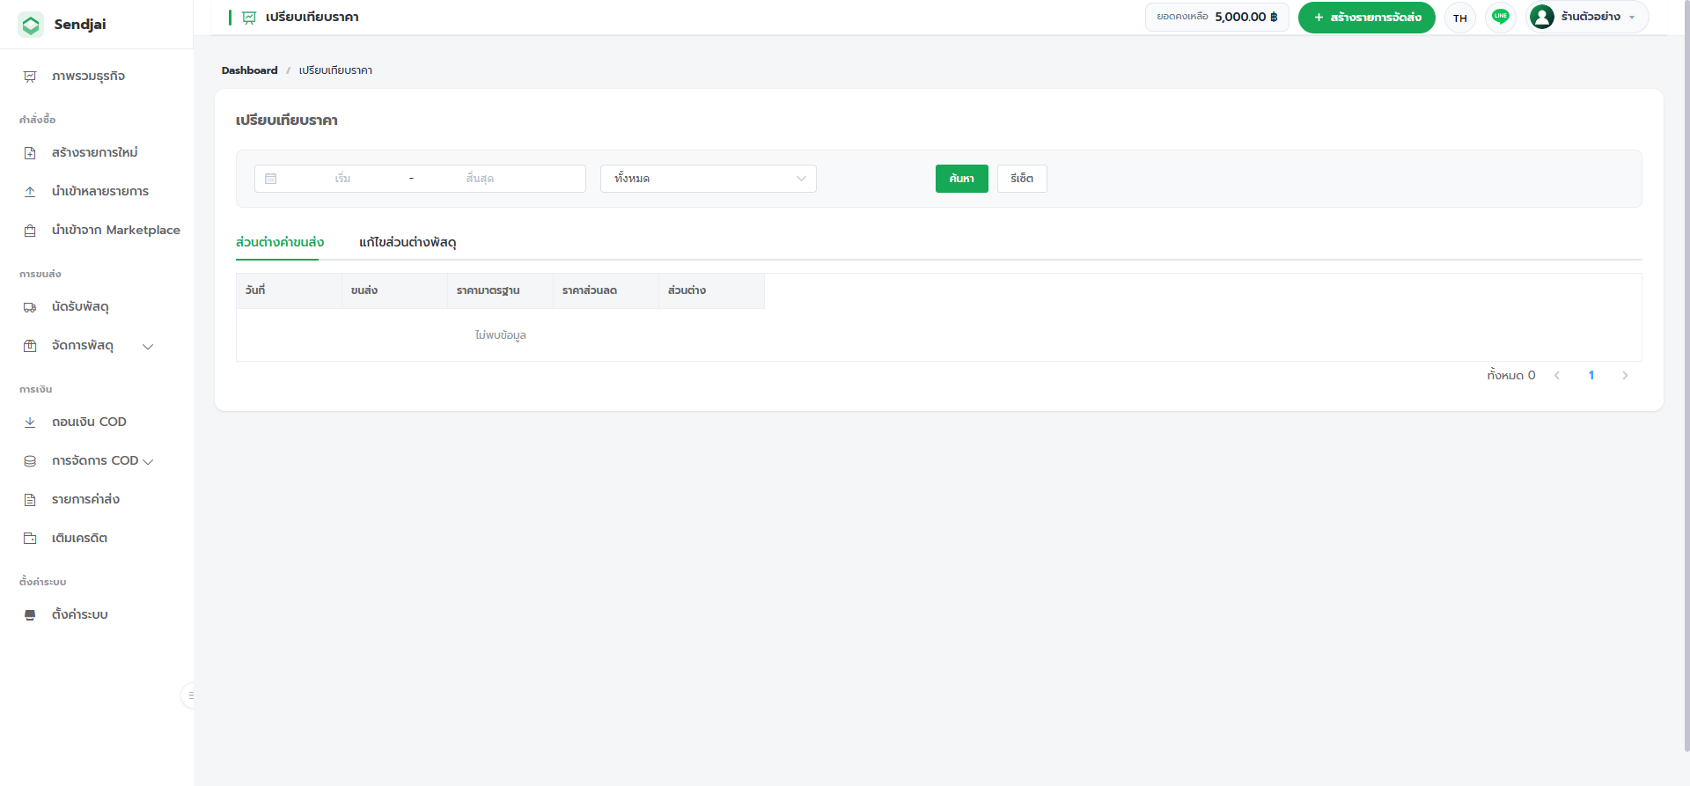Click the ไม่พบข้อมูล empty table message
This screenshot has height=786, width=1690.
(501, 335)
